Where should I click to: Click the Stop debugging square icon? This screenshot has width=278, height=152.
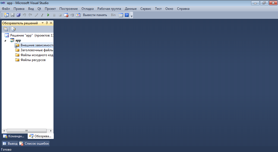pyautogui.click(x=60, y=15)
